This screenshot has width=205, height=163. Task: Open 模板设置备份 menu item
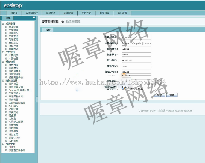point(16,78)
